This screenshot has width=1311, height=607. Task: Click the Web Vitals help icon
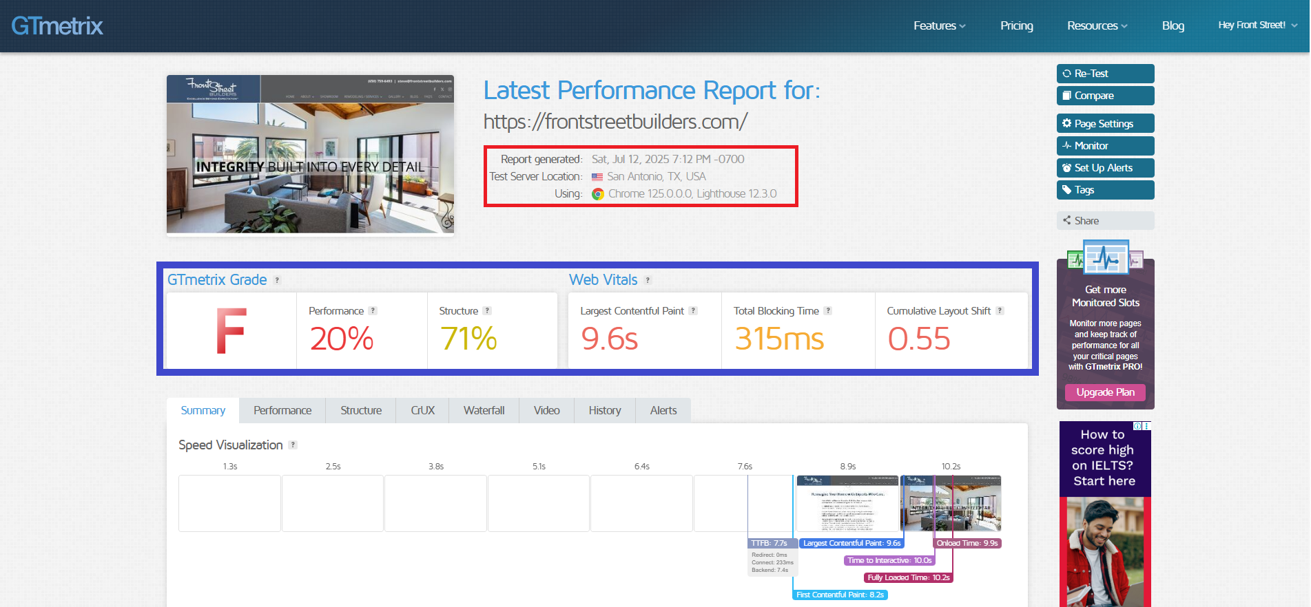point(648,280)
